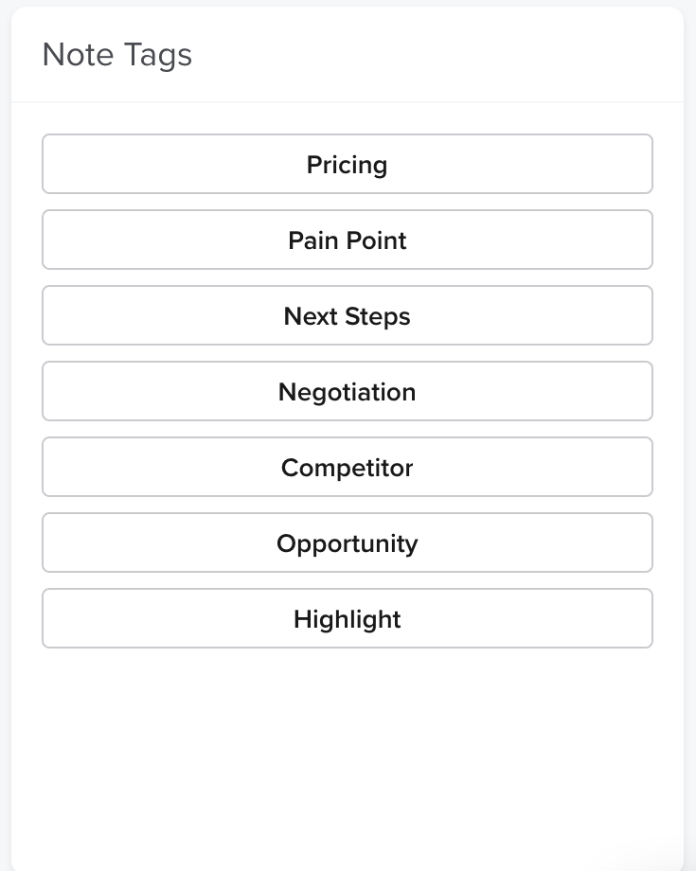696x871 pixels.
Task: Choose the Next Steps tag
Action: pyautogui.click(x=348, y=315)
